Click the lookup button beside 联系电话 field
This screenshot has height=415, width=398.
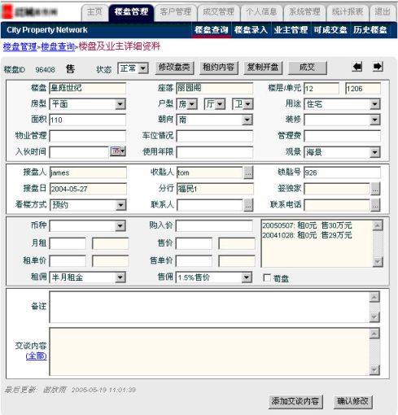(x=375, y=205)
